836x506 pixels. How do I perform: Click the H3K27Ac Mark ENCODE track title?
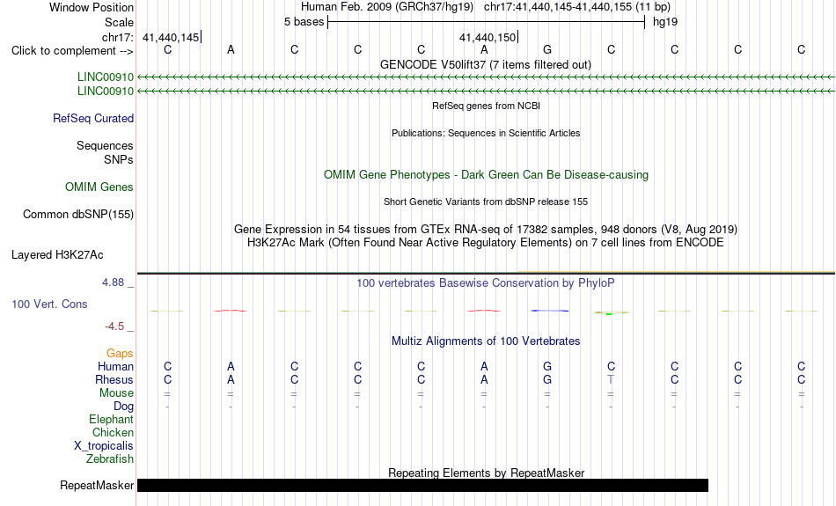(x=486, y=243)
